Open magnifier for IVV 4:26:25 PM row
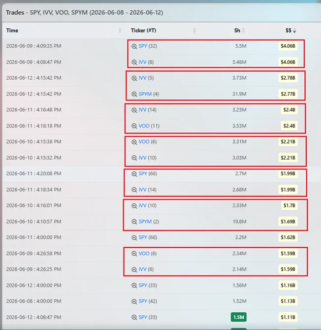This screenshot has width=321, height=330. point(134,269)
